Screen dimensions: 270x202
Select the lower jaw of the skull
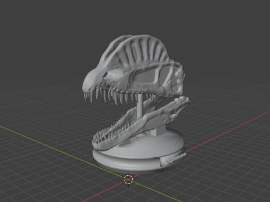tap(141, 123)
